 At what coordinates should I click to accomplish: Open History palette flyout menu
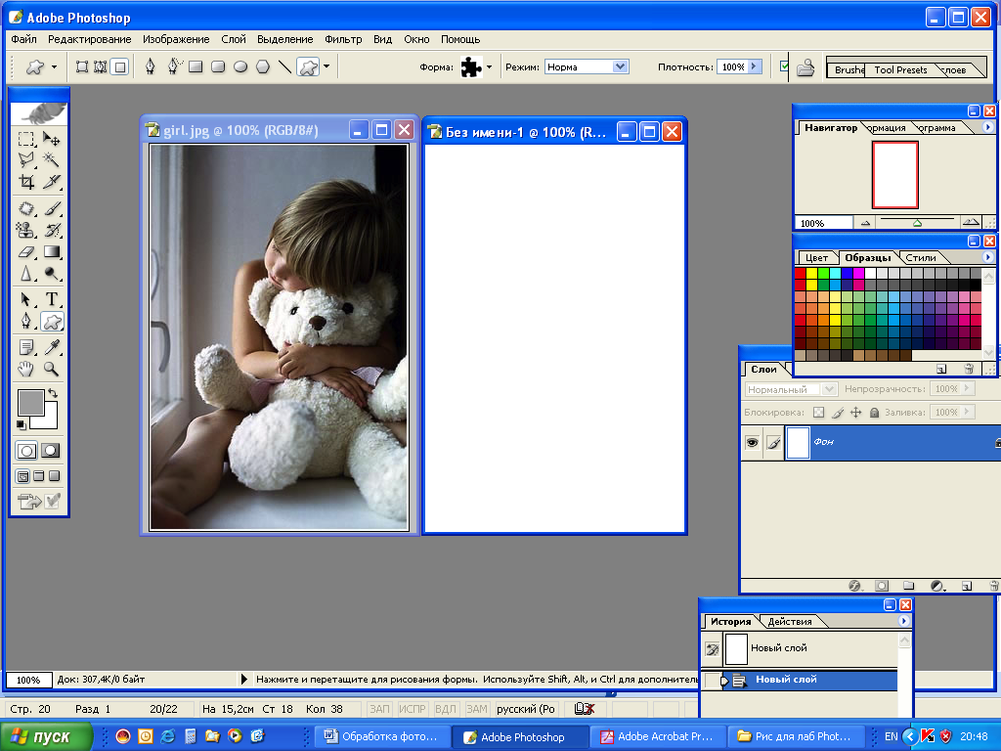[904, 621]
